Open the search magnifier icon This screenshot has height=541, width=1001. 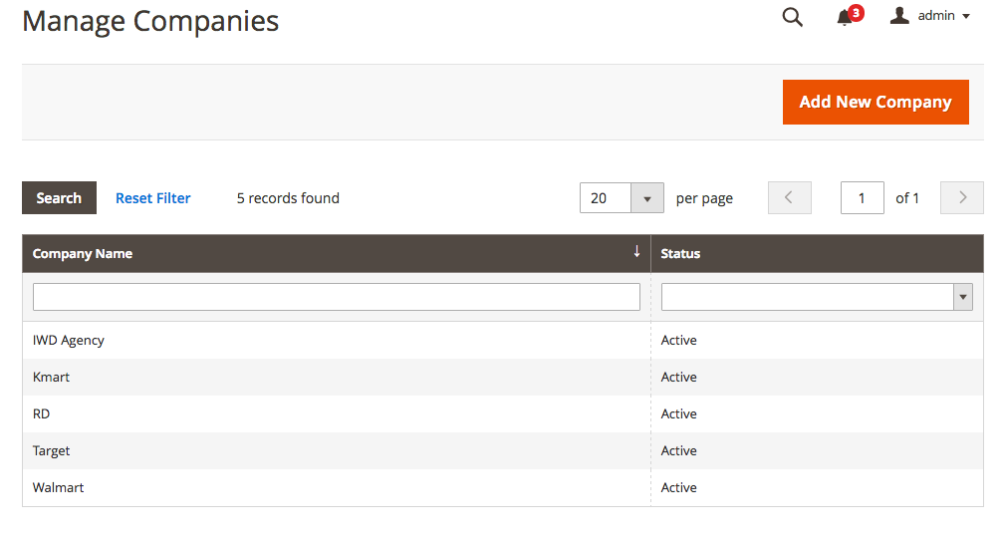pos(792,17)
